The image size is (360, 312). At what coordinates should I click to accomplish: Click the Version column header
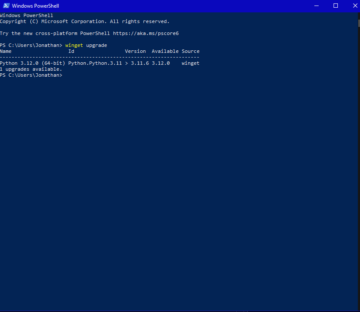(x=135, y=51)
